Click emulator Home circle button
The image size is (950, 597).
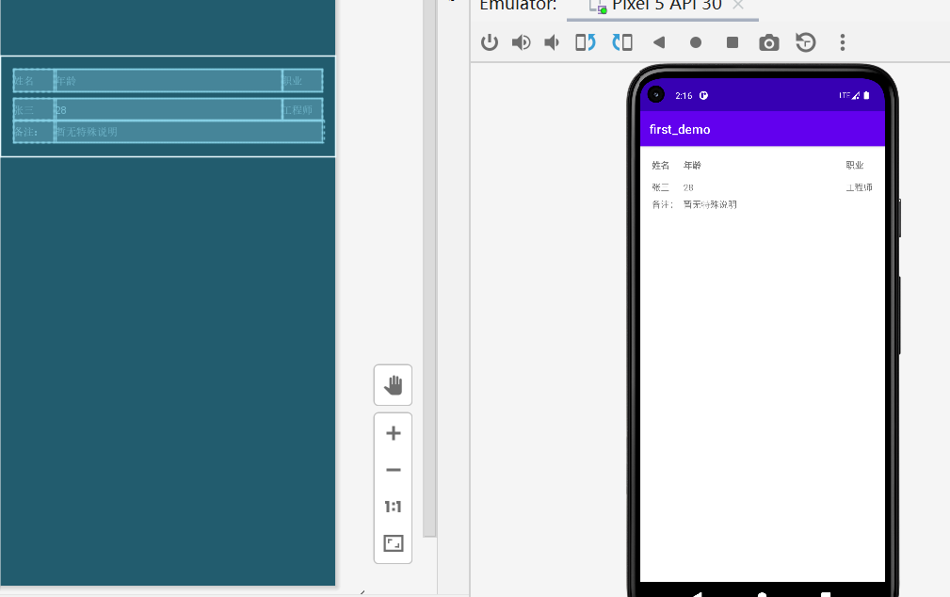pyautogui.click(x=696, y=42)
